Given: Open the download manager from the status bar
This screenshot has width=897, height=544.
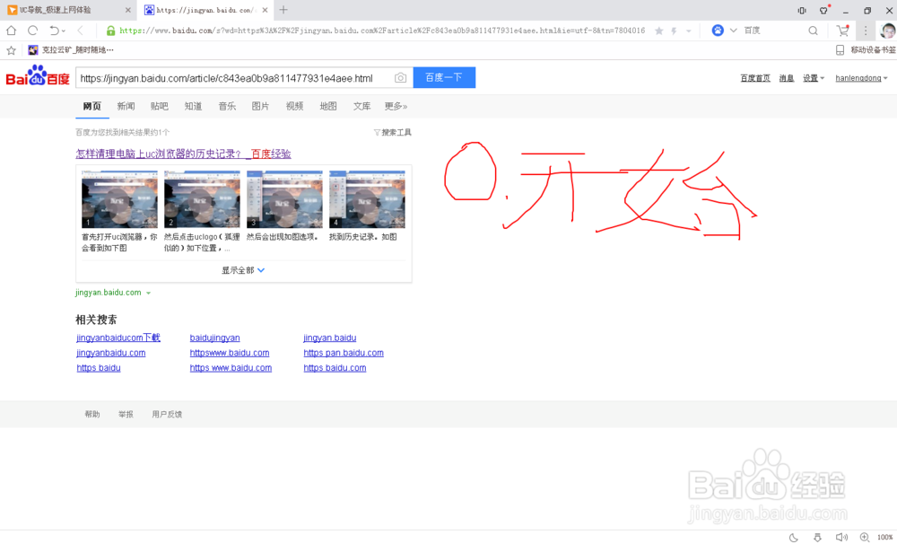Looking at the screenshot, I should coord(817,537).
